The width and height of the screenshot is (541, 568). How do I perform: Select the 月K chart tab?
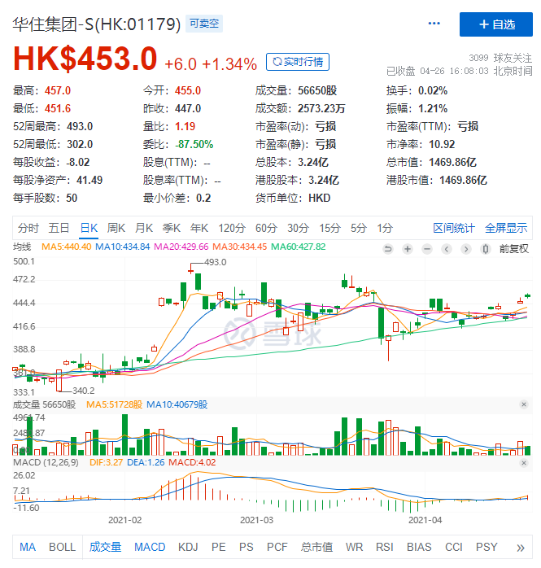point(144,228)
